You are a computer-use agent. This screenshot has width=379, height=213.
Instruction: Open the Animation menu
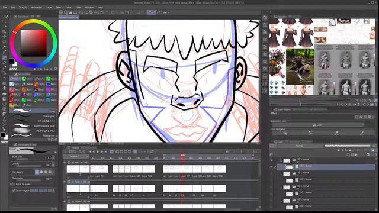pos(37,7)
